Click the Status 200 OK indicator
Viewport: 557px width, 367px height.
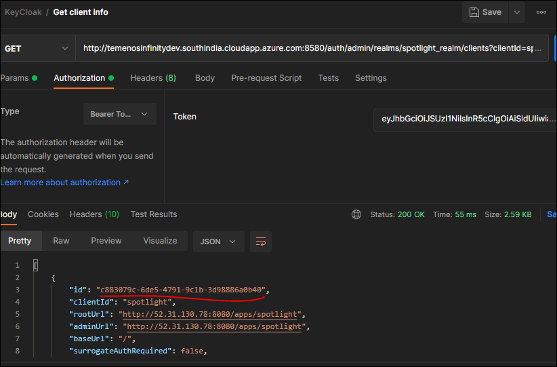pos(397,214)
